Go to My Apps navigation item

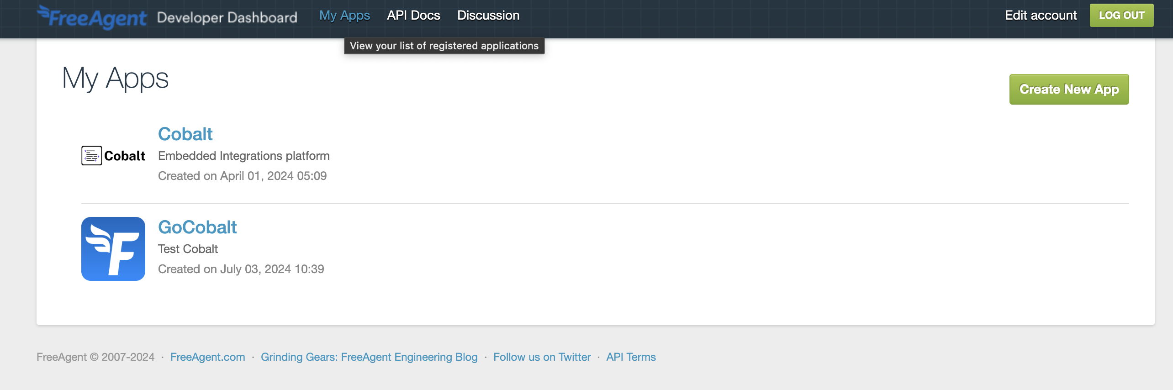tap(344, 16)
